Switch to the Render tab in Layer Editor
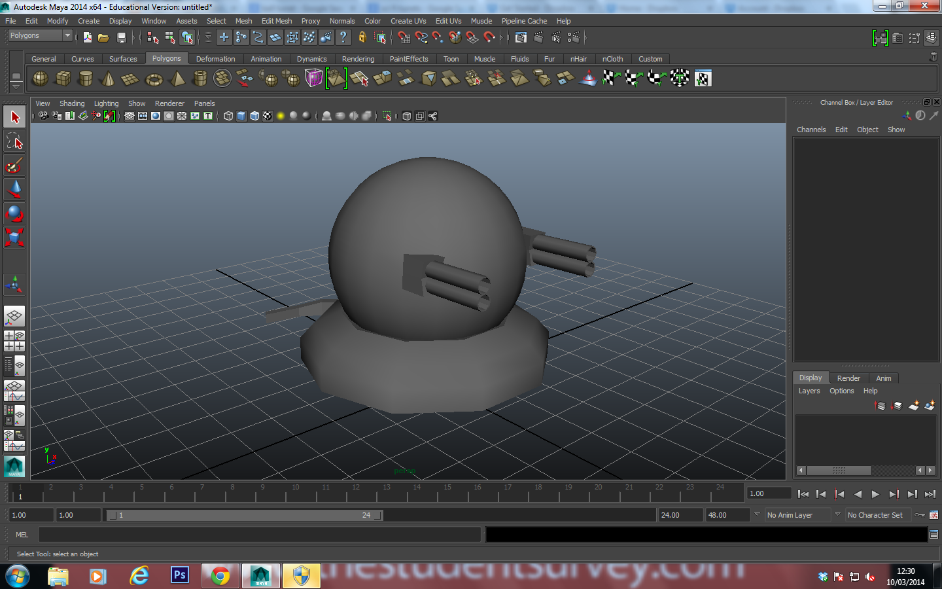 [848, 378]
